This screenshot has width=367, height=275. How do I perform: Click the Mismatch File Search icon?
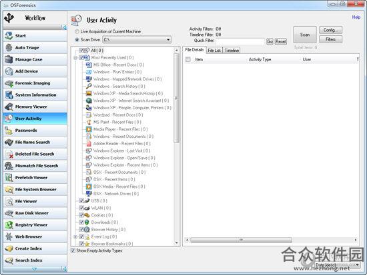coord(9,166)
